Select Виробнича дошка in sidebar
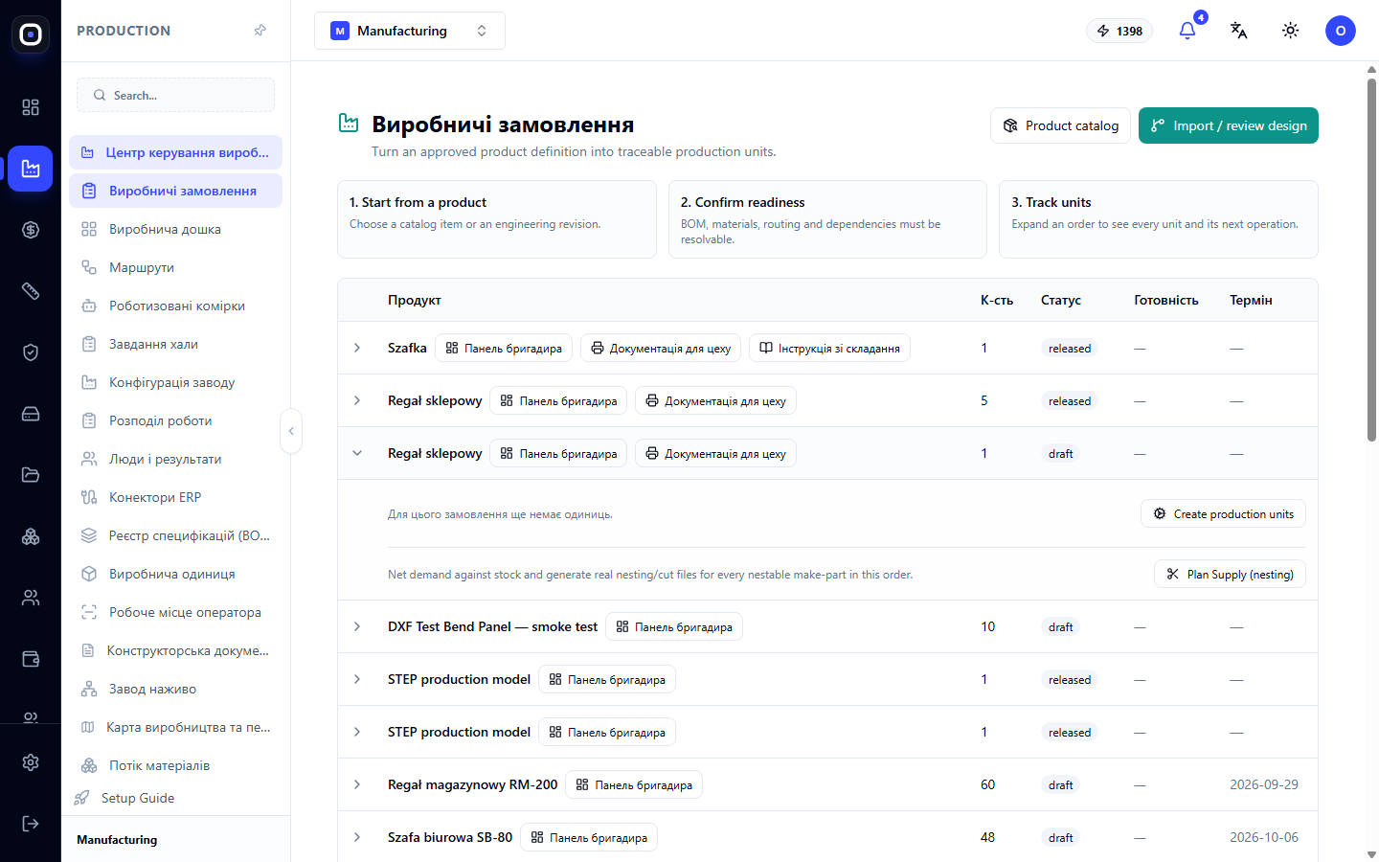The image size is (1379, 862). [x=175, y=229]
